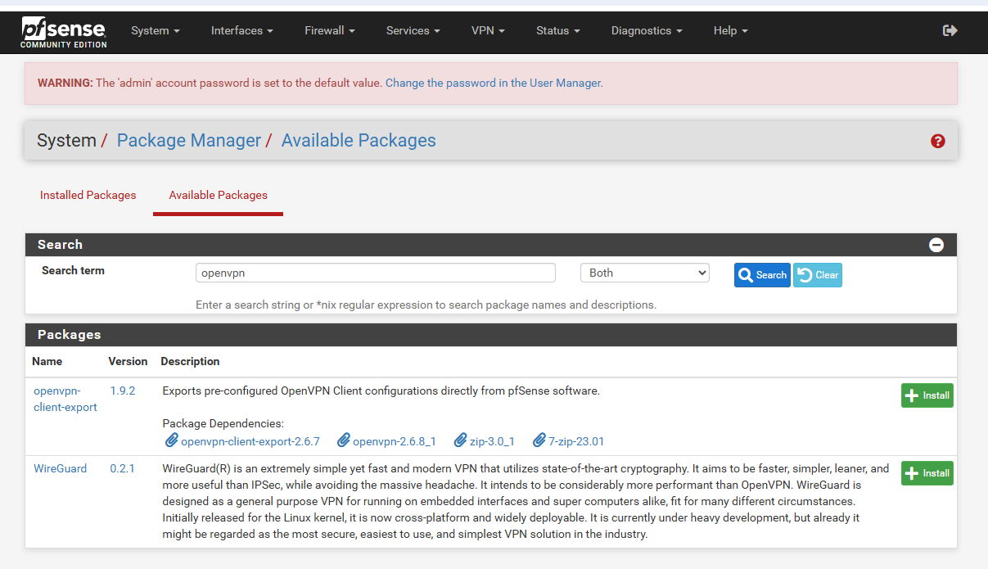Click the paperclip icon next to openvpn-2.6.8_1
Screen dimensions: 988x569
click(344, 440)
